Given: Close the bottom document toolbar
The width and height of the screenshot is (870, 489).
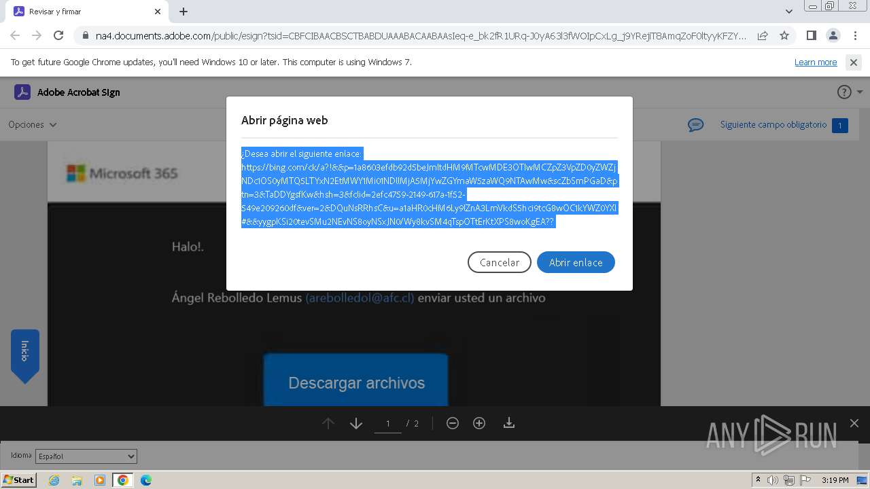Looking at the screenshot, I should tap(854, 423).
